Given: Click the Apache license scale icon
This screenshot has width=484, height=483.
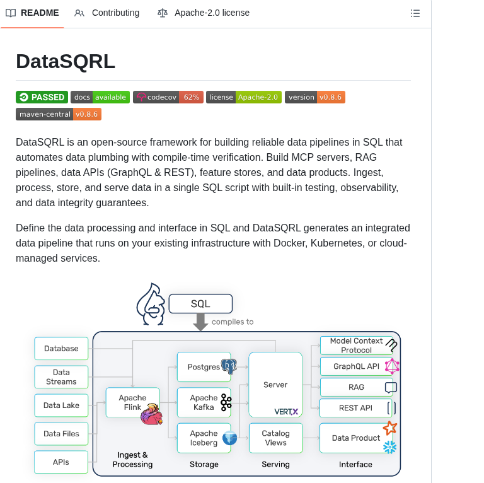Looking at the screenshot, I should click(163, 13).
